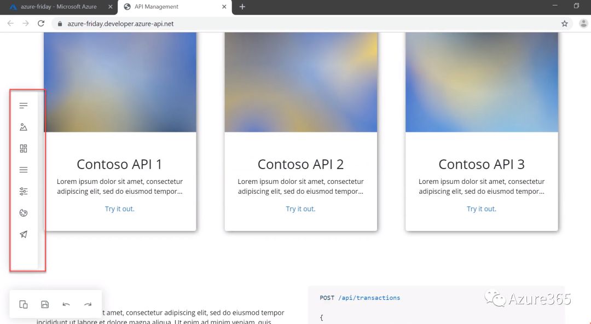Open the Navigation menu icon in sidebar

[x=24, y=170]
